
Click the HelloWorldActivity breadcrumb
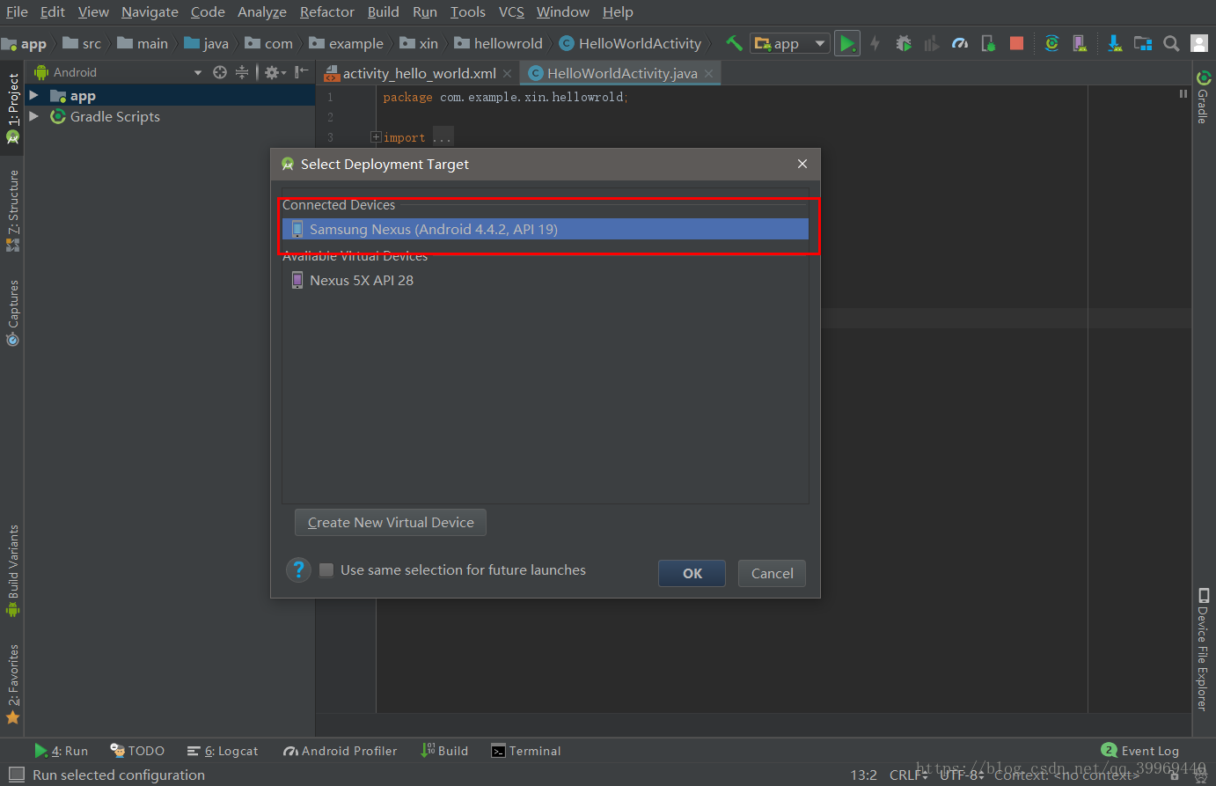pos(631,43)
